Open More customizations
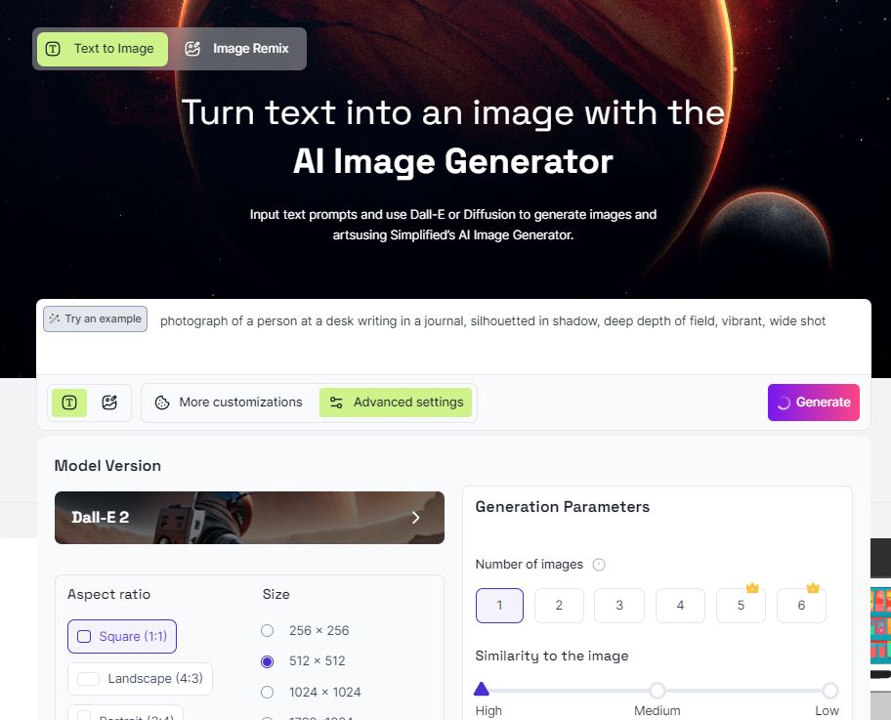Image resolution: width=891 pixels, height=720 pixels. tap(229, 402)
